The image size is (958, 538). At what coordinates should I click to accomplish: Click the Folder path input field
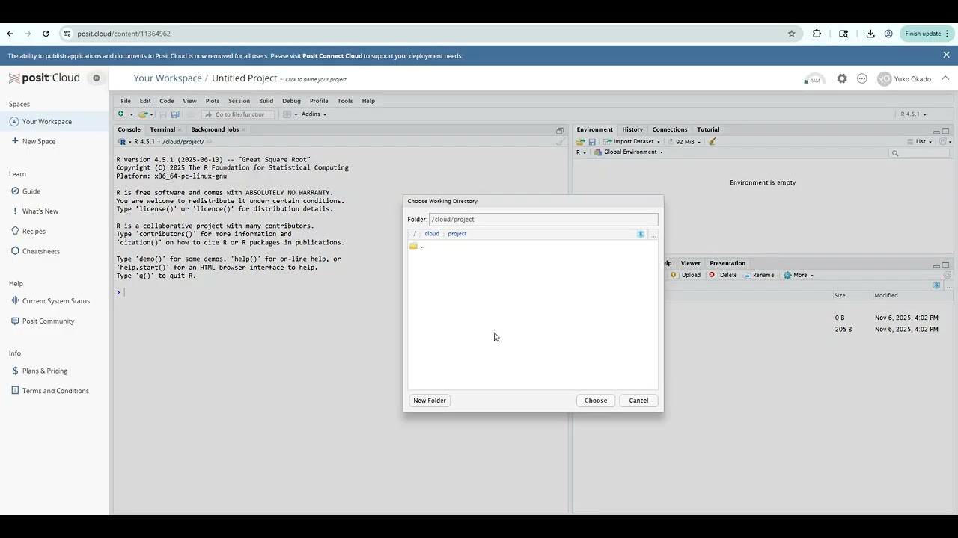pos(543,220)
